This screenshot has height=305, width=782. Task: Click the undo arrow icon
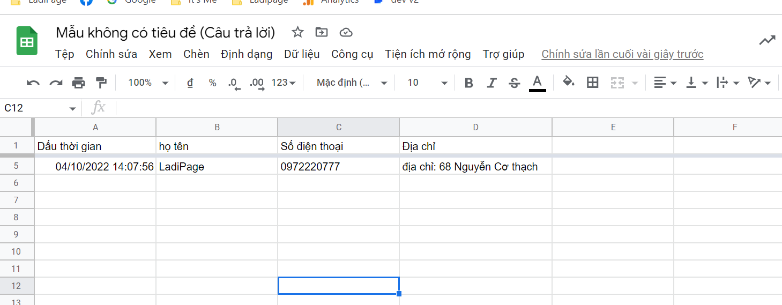point(33,83)
